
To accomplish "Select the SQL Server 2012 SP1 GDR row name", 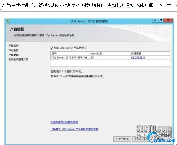I will click(x=70, y=58).
